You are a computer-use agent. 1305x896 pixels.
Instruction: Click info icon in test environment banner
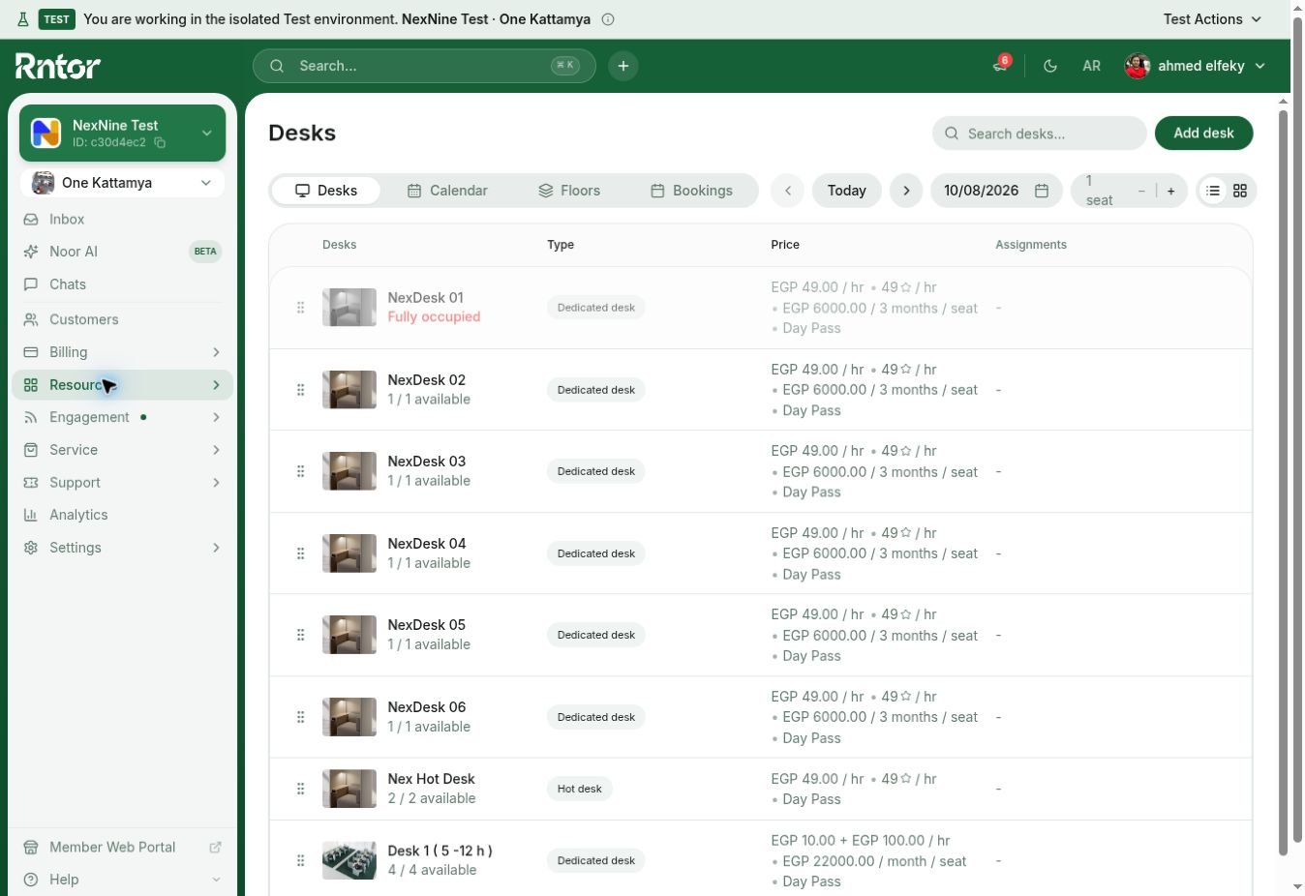point(608,19)
